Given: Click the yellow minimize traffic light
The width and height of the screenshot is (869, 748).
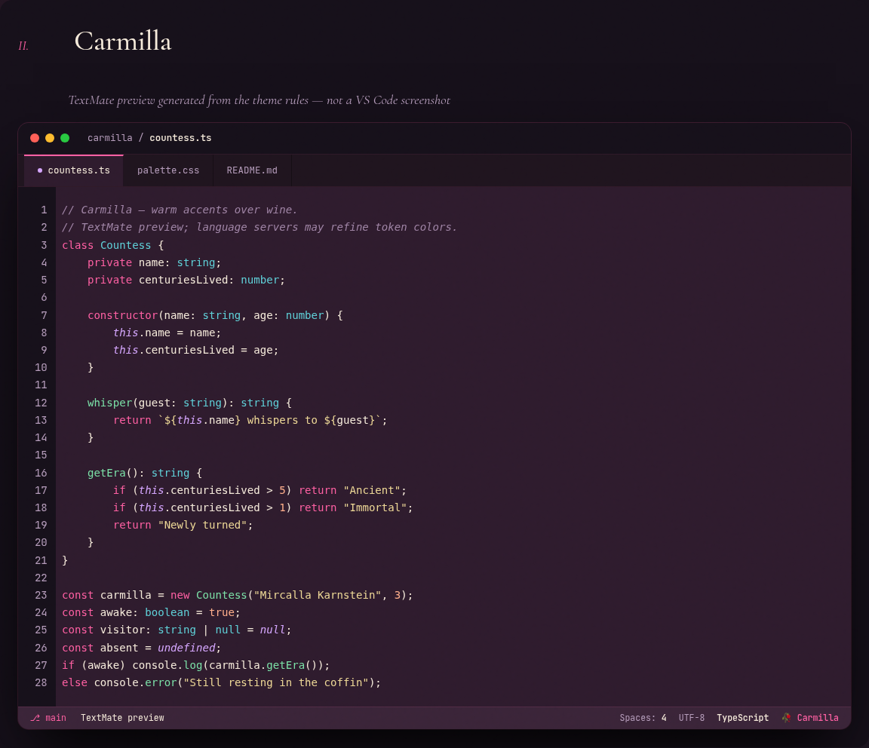Looking at the screenshot, I should click(50, 138).
